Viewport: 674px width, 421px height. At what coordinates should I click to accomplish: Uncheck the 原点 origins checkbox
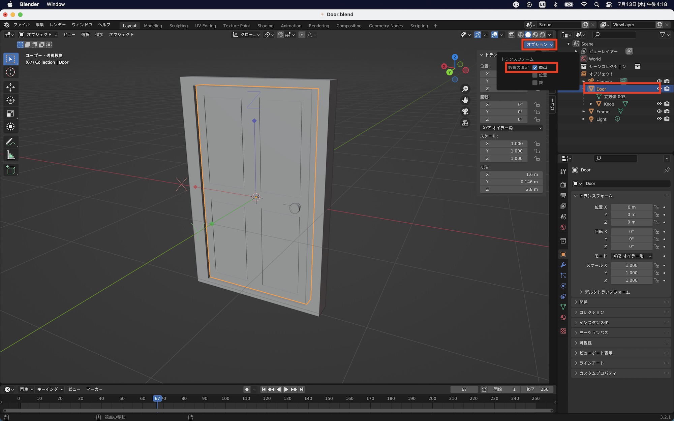coord(535,68)
